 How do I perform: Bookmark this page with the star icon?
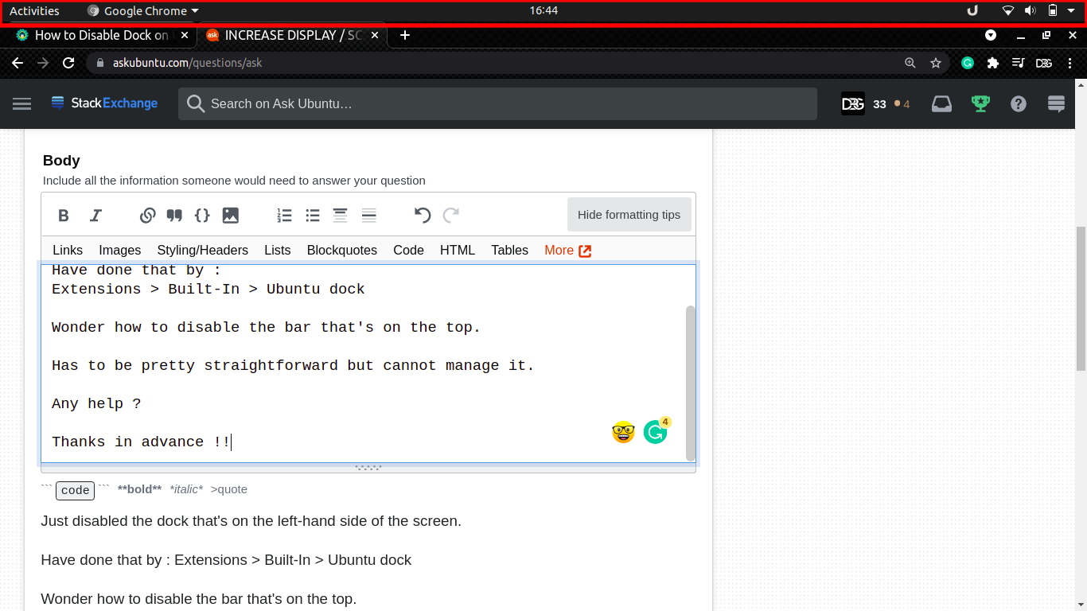(936, 63)
